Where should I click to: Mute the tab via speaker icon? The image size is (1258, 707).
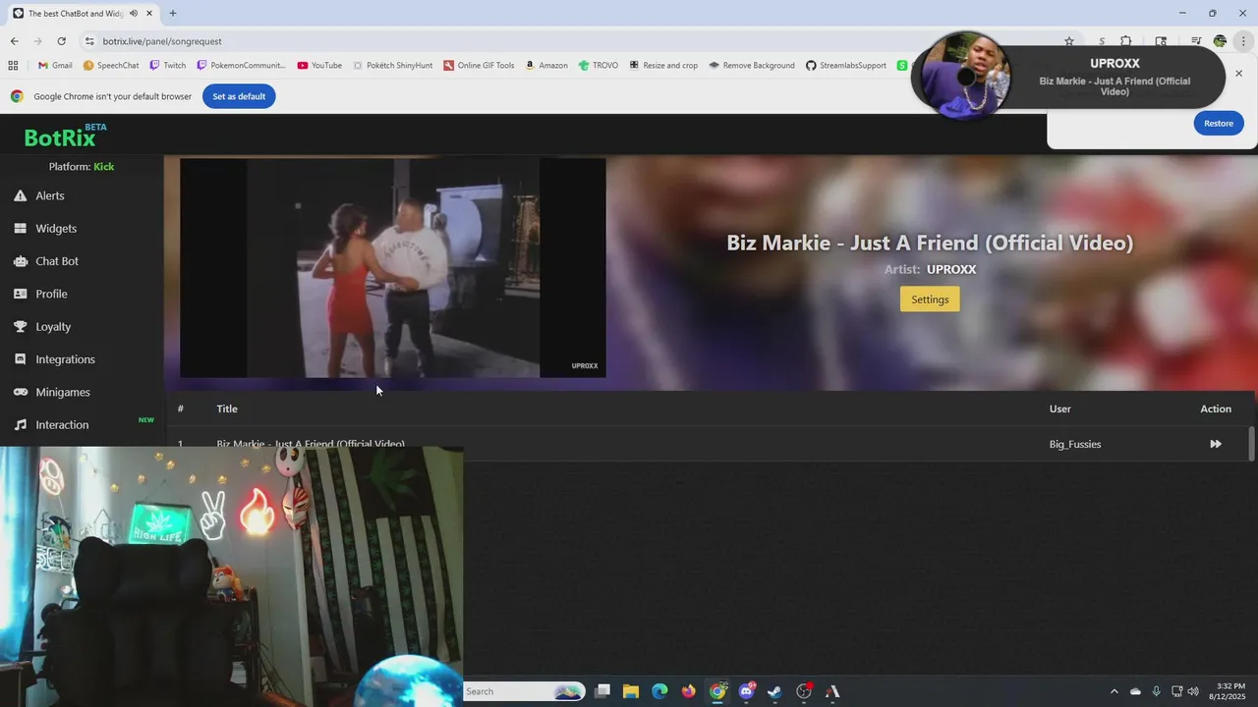coord(134,13)
